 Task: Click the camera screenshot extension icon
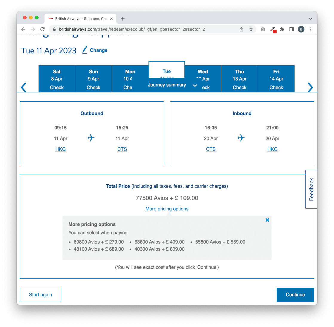(263, 29)
